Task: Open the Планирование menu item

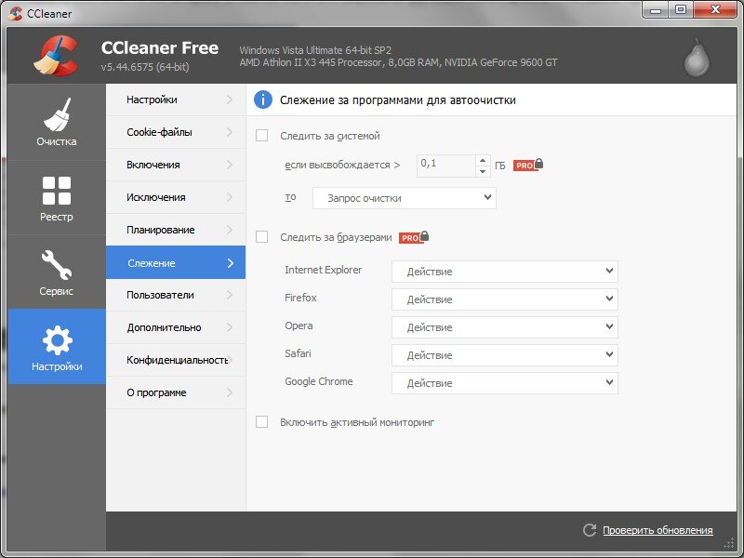Action: click(176, 230)
